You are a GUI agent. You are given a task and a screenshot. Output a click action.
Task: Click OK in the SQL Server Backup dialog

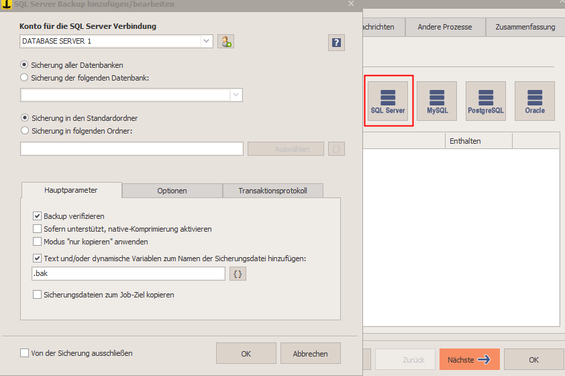[246, 354]
